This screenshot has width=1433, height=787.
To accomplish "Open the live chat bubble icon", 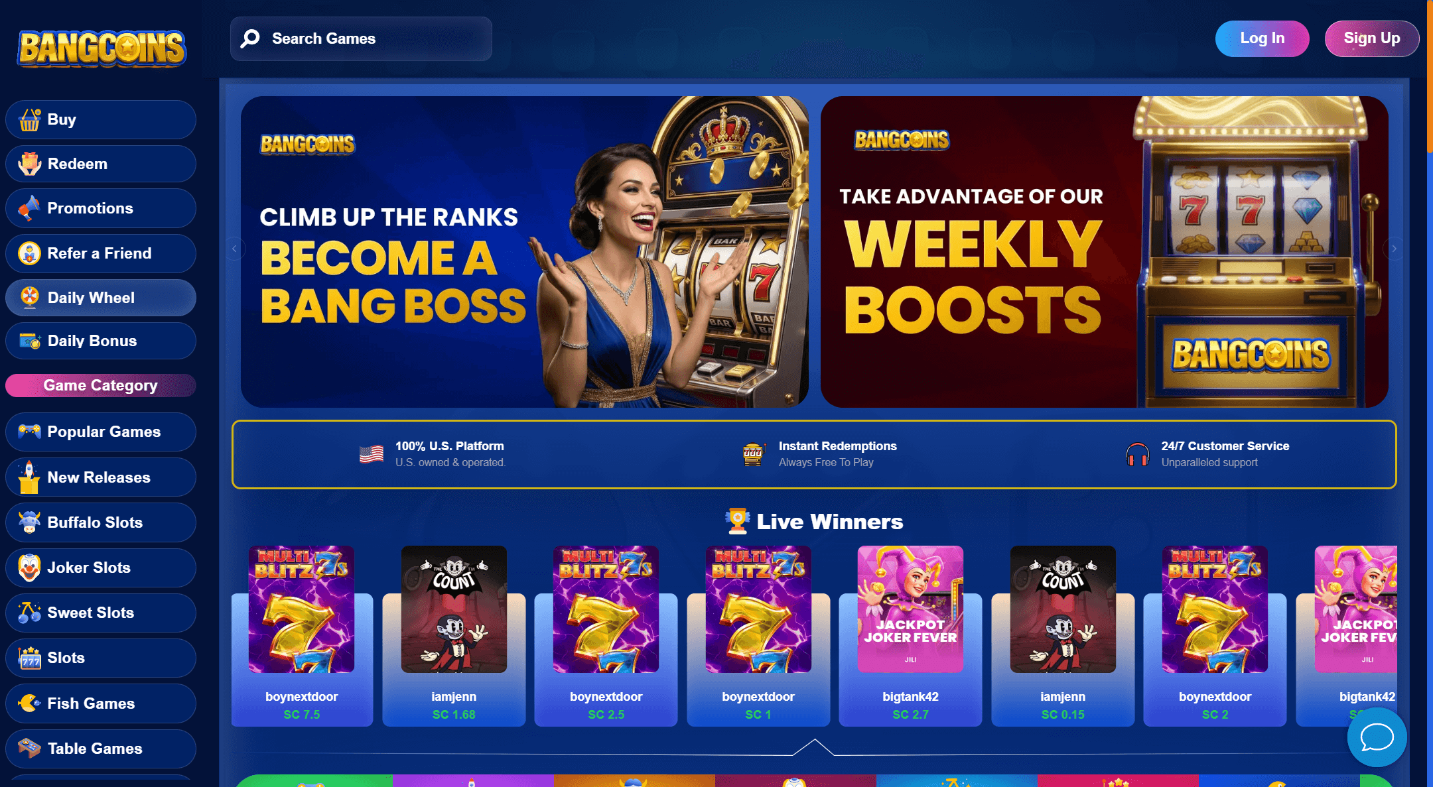I will [1377, 737].
